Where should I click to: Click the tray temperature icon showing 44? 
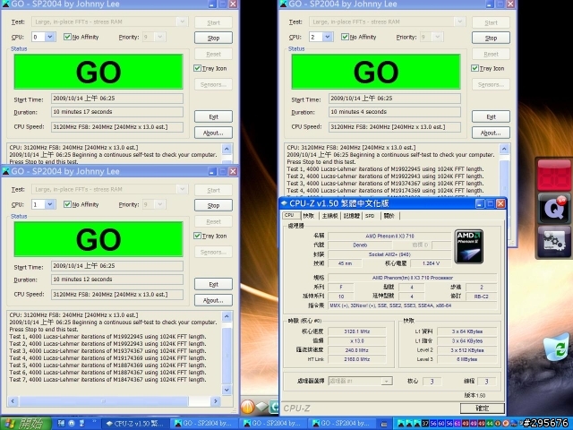click(x=490, y=424)
